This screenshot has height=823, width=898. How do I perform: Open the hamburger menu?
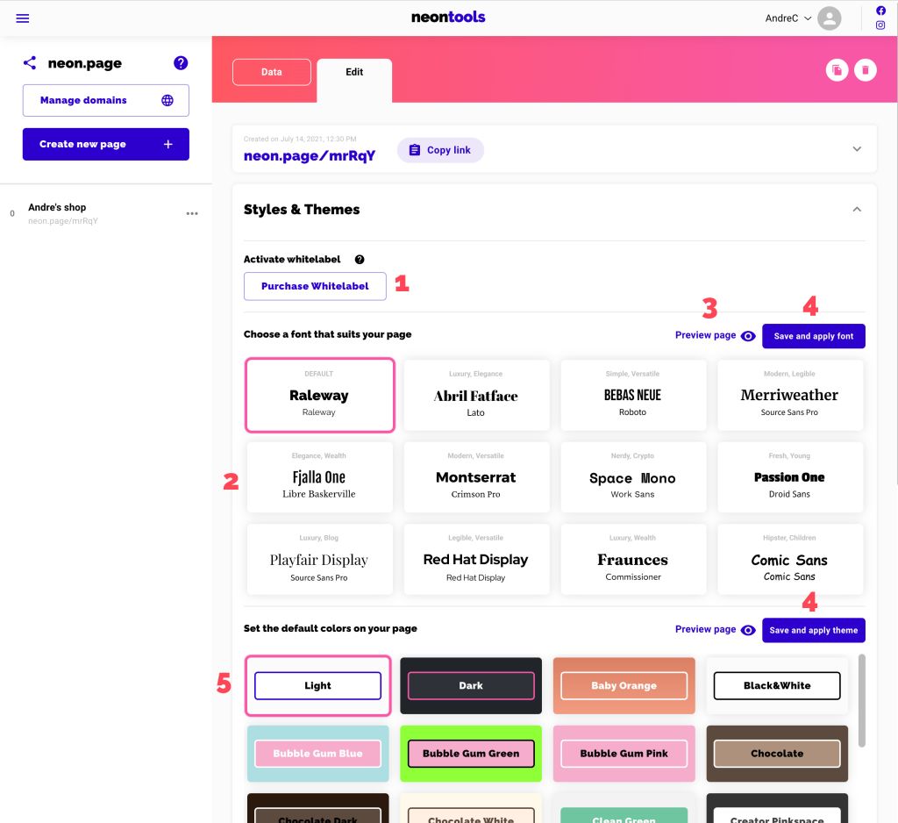pyautogui.click(x=22, y=18)
